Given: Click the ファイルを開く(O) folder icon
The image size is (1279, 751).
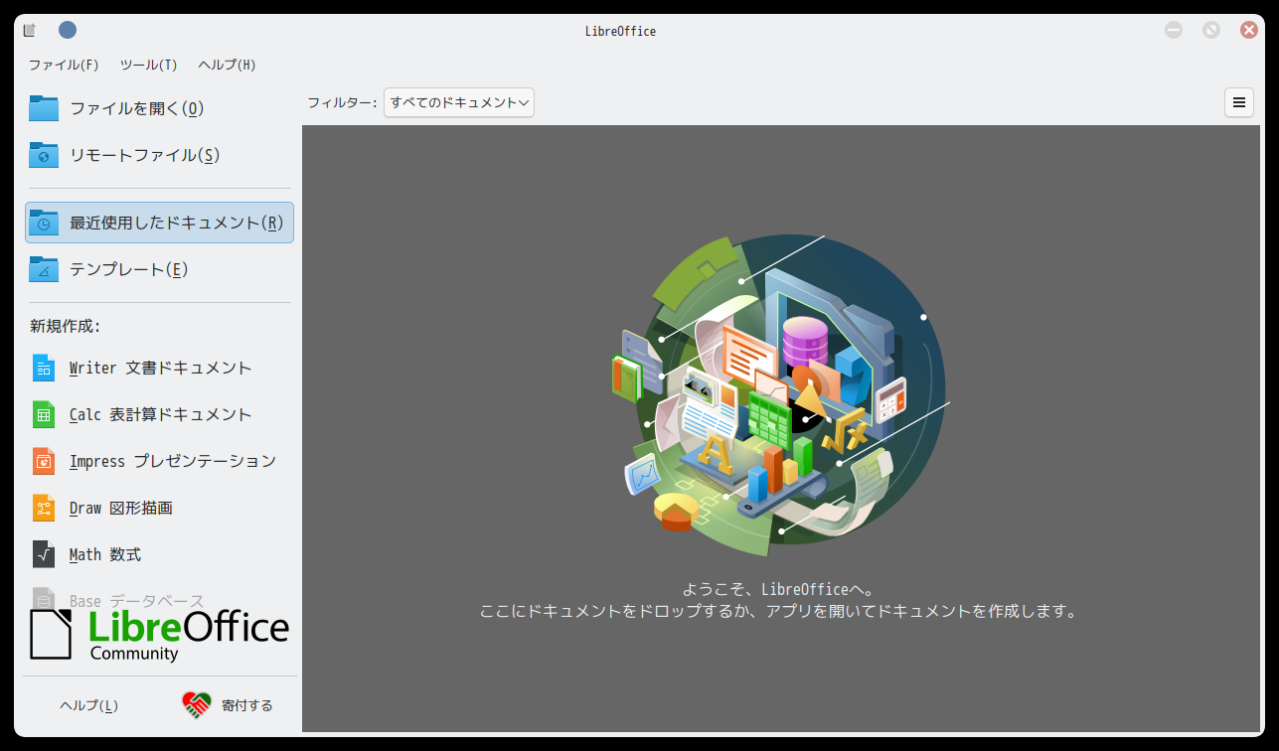Looking at the screenshot, I should tap(44, 108).
